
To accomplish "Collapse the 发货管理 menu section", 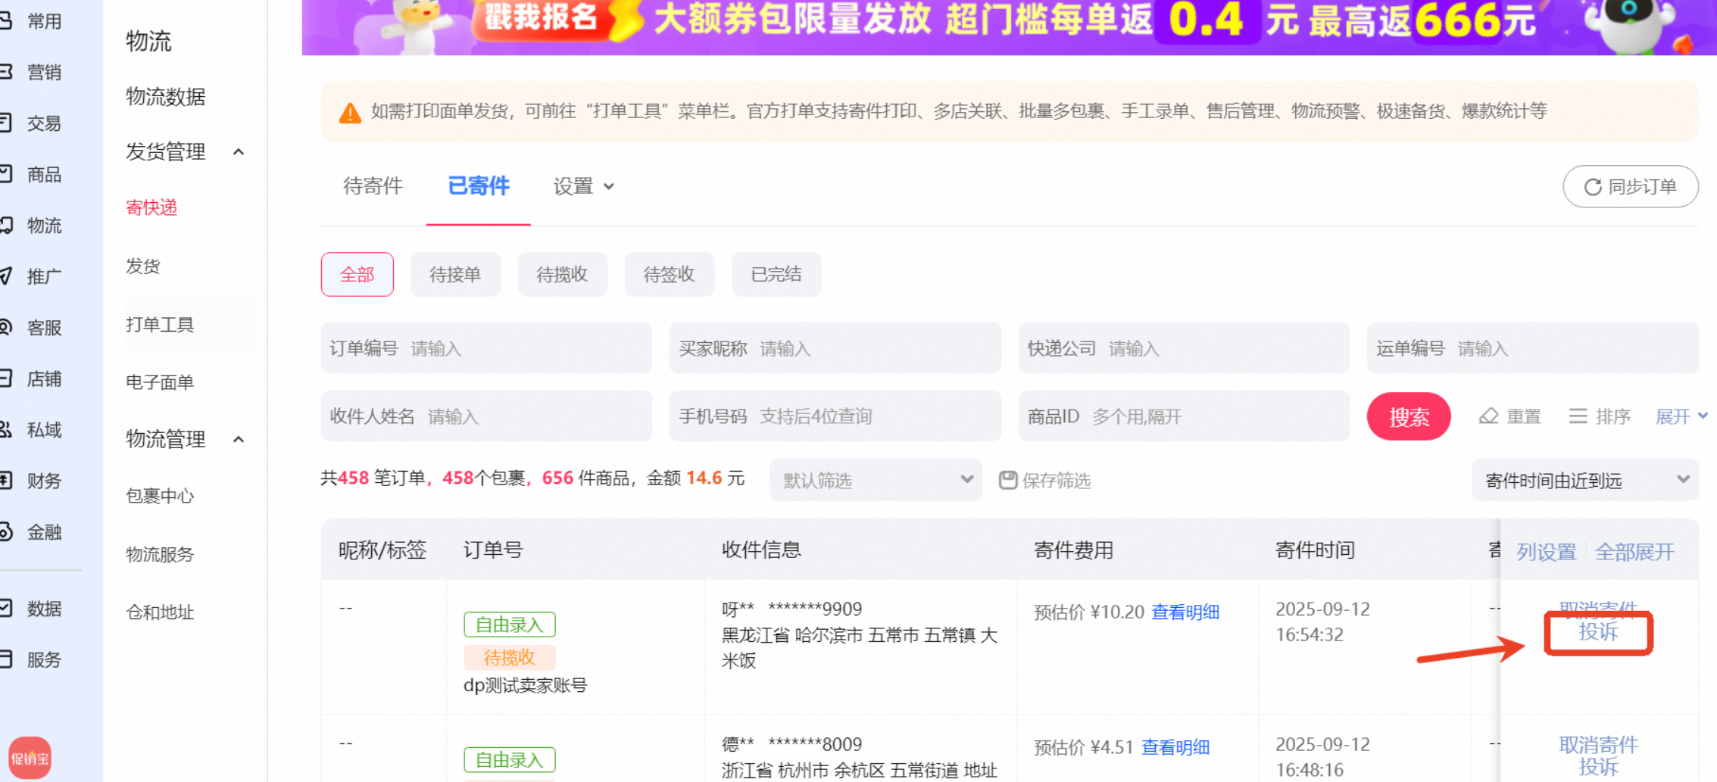I will [x=239, y=152].
